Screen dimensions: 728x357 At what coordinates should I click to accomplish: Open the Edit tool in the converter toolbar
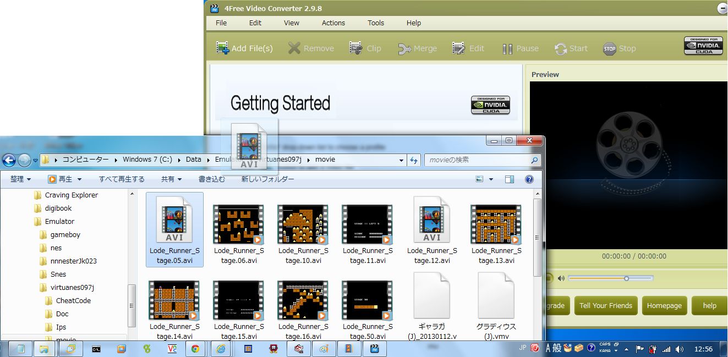pos(468,48)
